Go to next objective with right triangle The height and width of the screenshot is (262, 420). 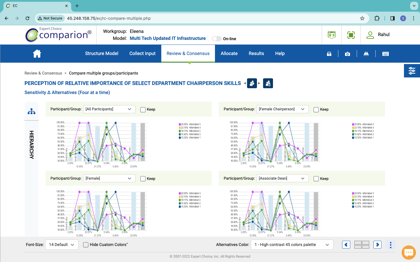coord(259,83)
